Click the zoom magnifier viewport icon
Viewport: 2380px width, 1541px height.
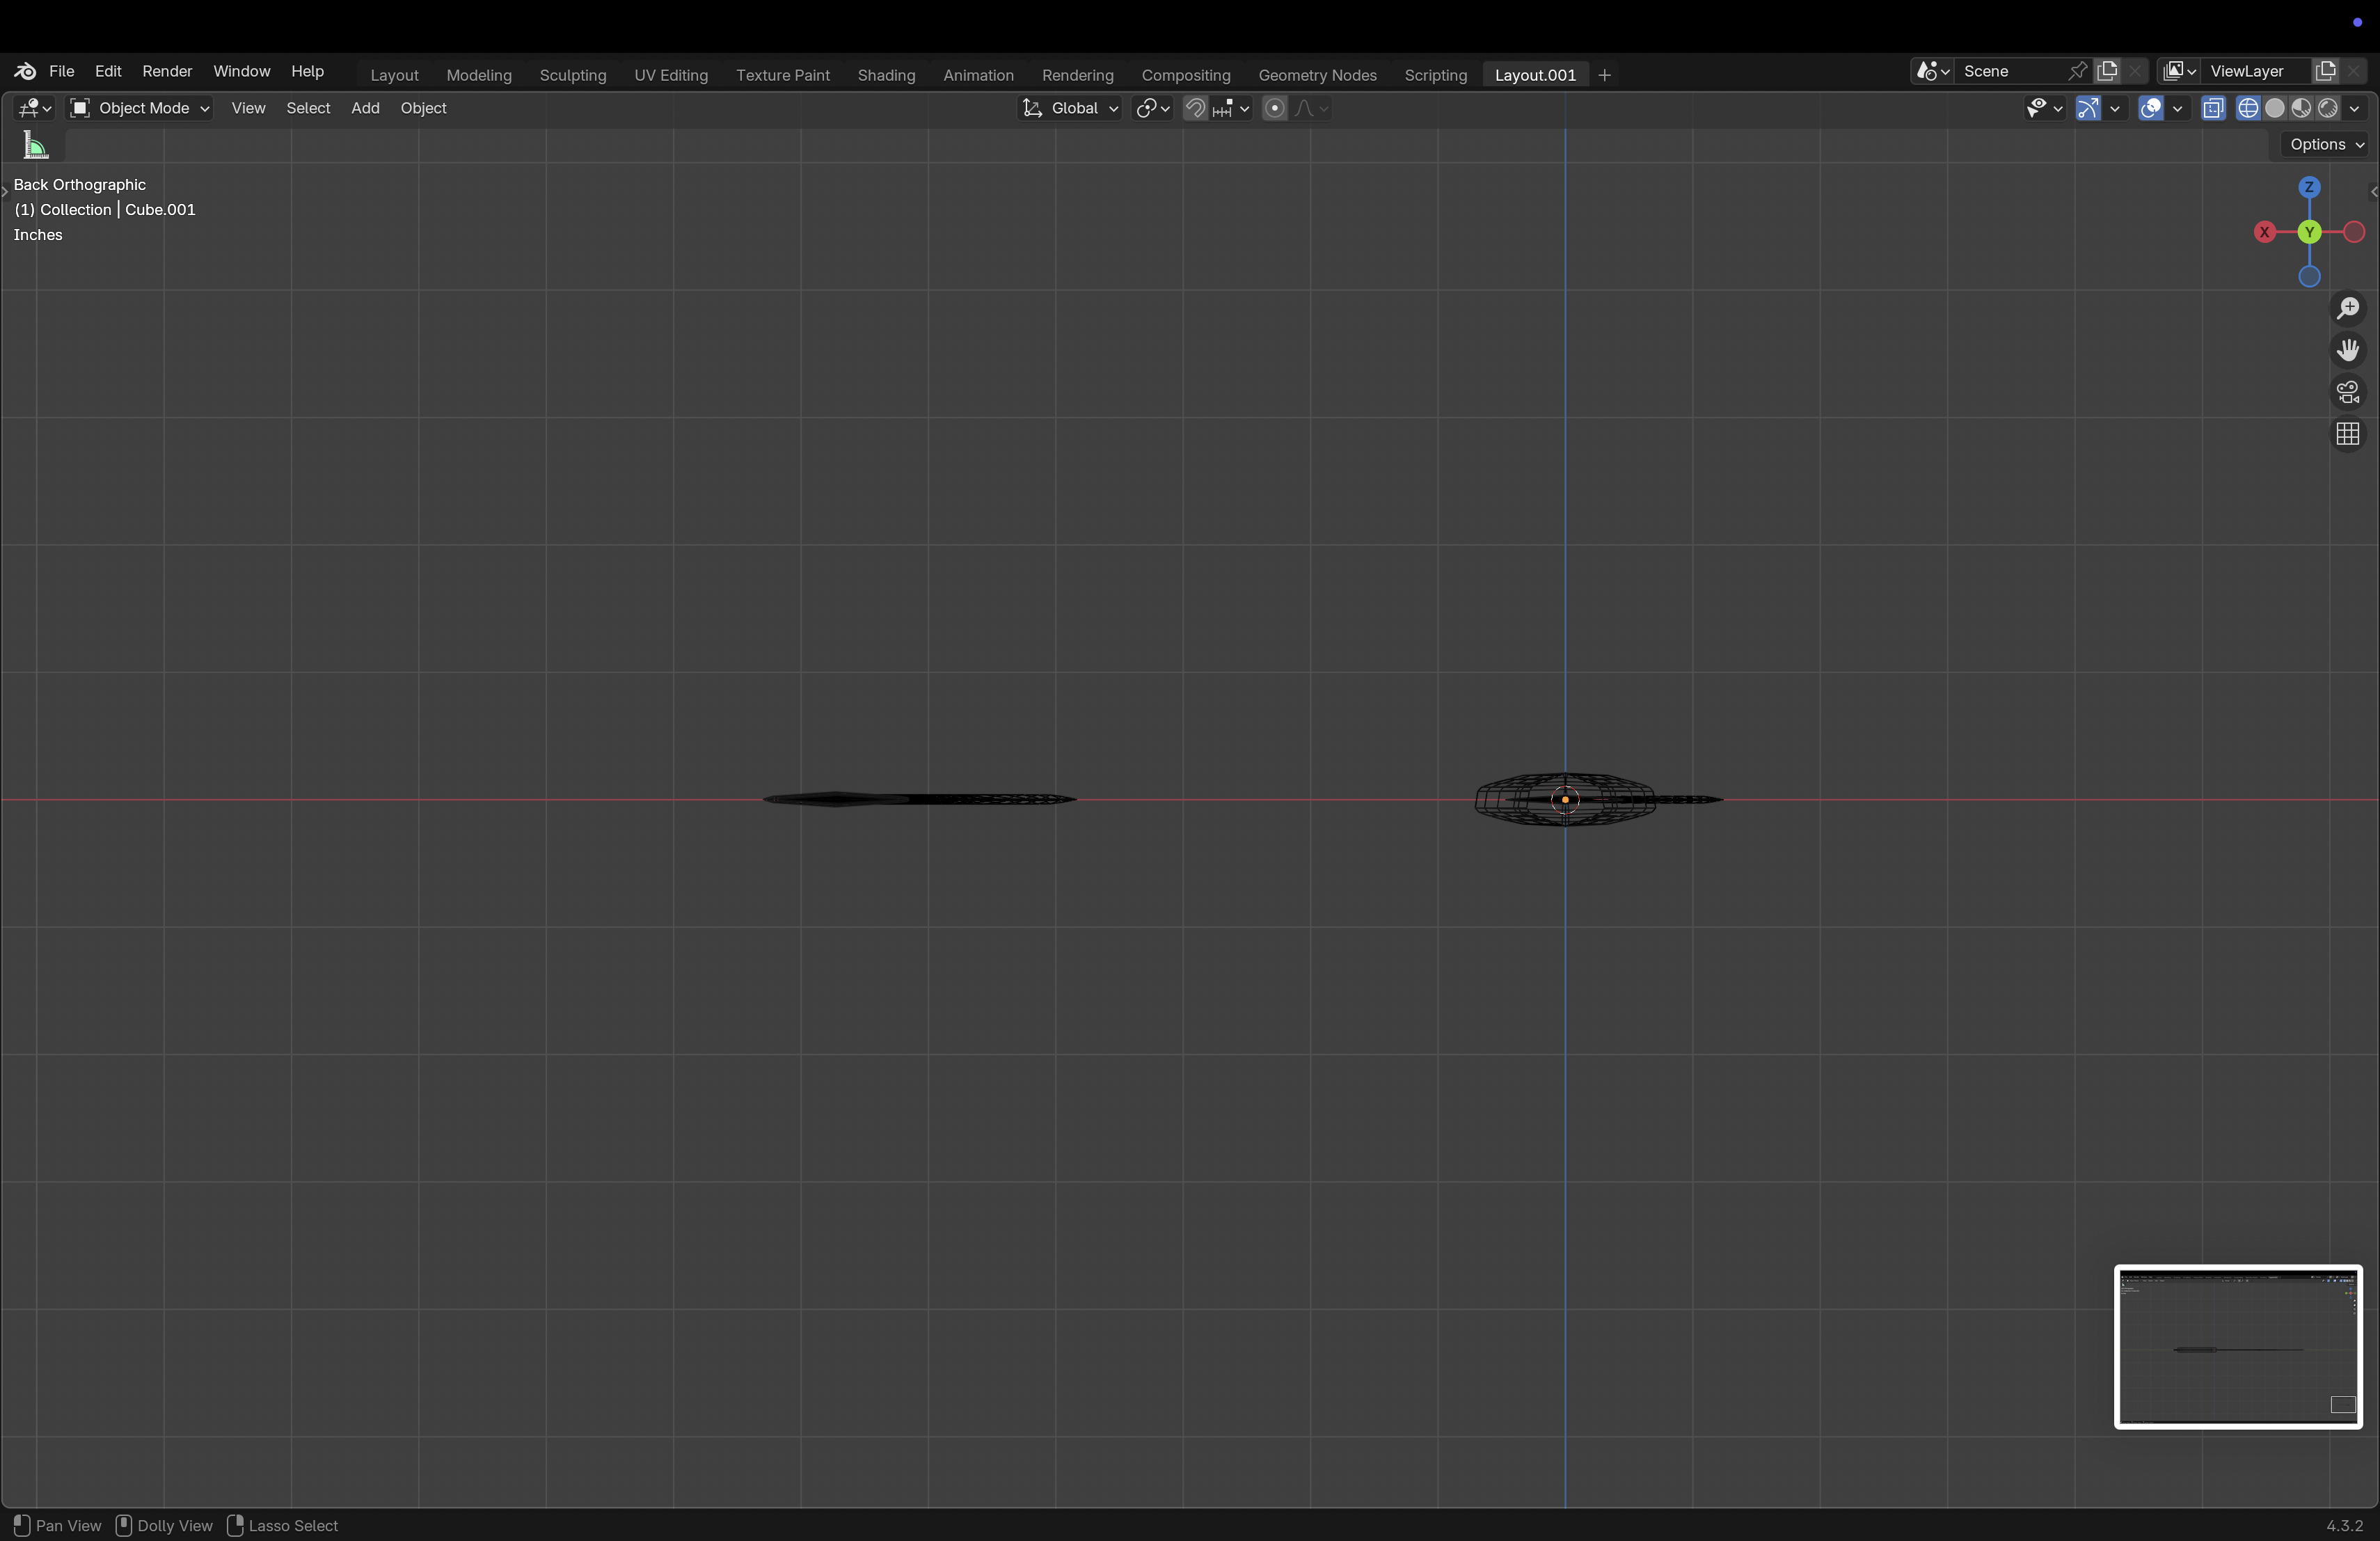coord(2348,309)
